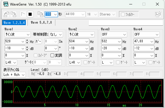Image resolution: width=165 pixels, height=108 pixels.
Task: Toggle the ゲート checkbox in Wave4
Action: click(150, 62)
